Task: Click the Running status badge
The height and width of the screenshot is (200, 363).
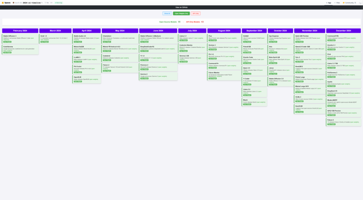Action: 58,3
